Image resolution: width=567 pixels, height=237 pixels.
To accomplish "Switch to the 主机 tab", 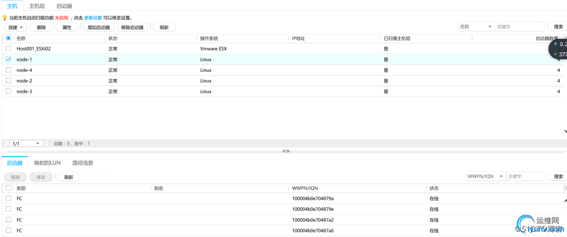I will tap(12, 6).
